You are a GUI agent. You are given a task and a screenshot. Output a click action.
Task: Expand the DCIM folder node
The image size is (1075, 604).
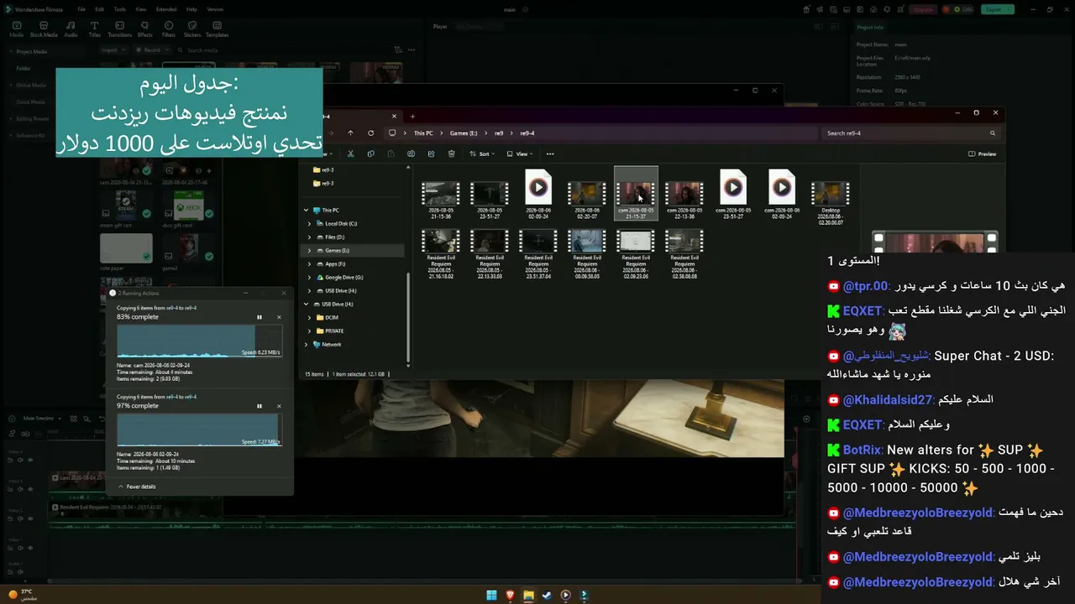(x=310, y=317)
